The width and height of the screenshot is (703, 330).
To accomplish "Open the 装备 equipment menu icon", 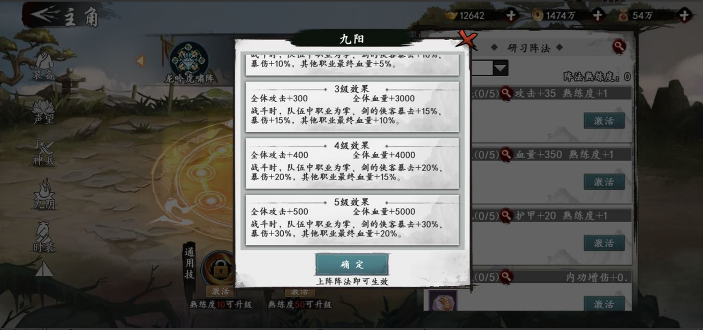I will [x=44, y=66].
